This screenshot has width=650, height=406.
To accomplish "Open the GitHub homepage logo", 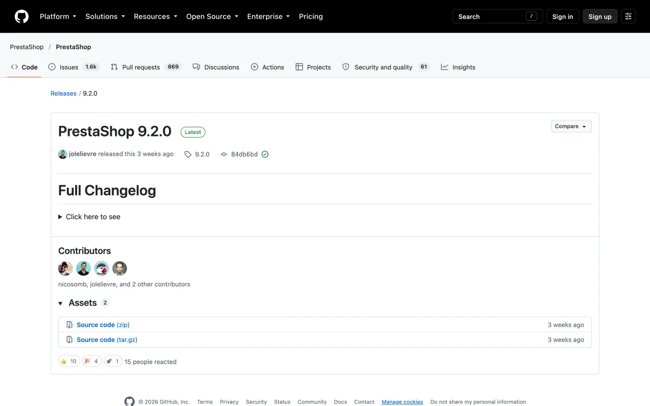I will 22,16.
